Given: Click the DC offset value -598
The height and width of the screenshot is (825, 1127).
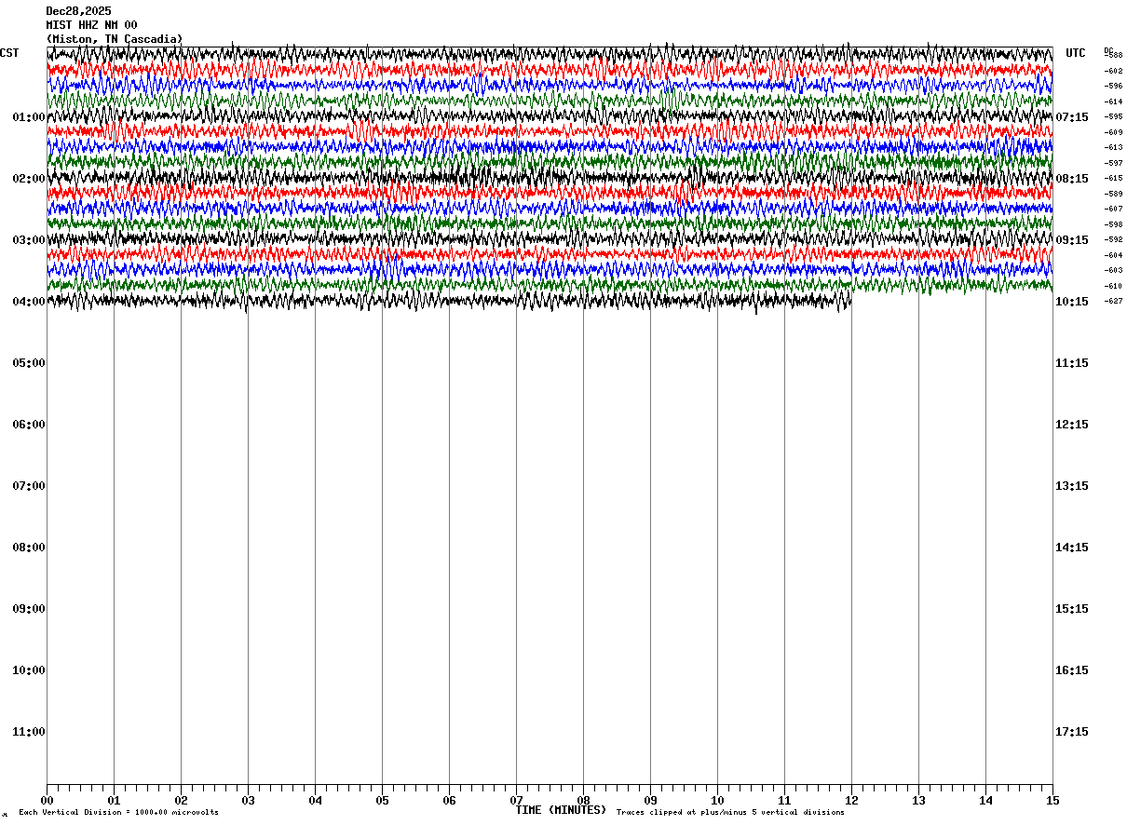Looking at the screenshot, I should point(1114,224).
